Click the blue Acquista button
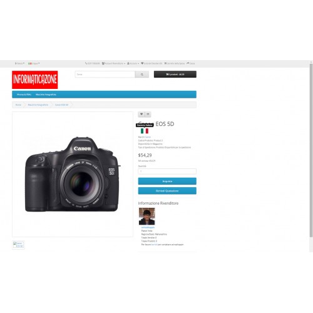This screenshot has width=313, height=313. point(167,181)
